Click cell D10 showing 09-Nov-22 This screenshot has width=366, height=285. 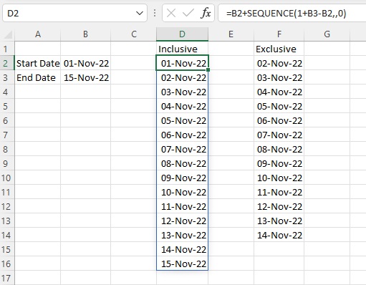(x=182, y=178)
